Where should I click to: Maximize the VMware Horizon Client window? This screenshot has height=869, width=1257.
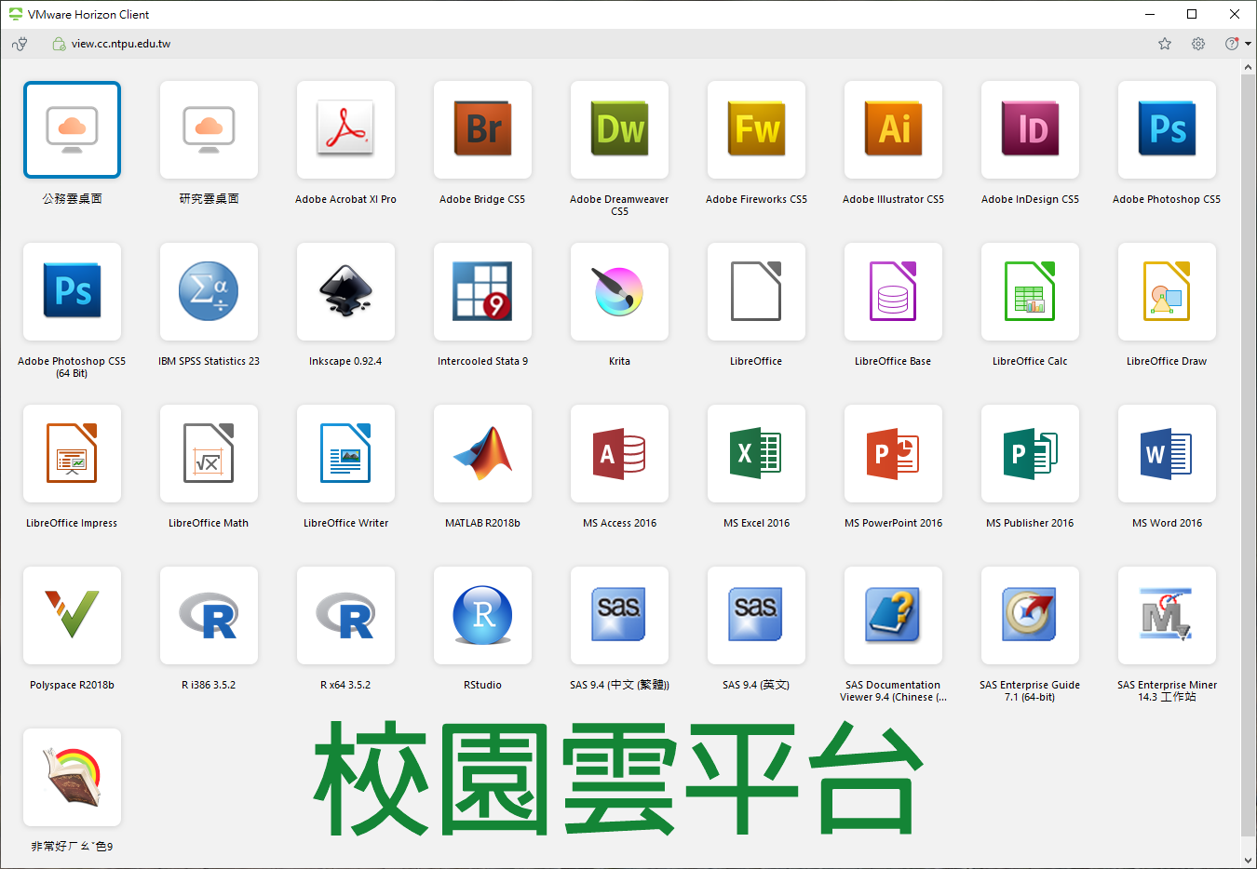1192,14
